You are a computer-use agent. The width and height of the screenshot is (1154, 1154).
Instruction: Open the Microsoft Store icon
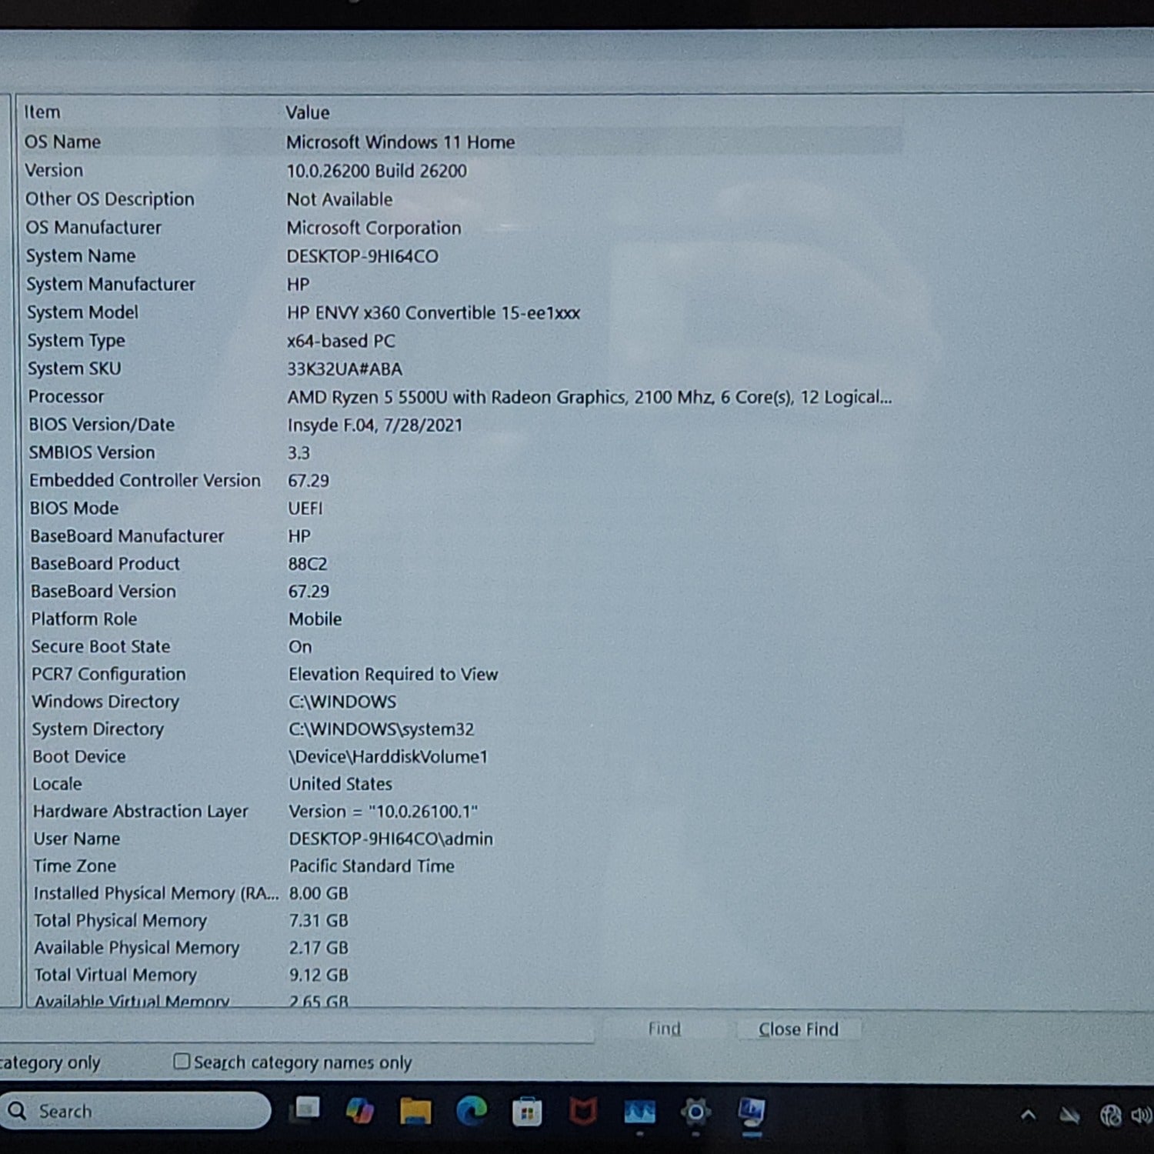(x=527, y=1112)
